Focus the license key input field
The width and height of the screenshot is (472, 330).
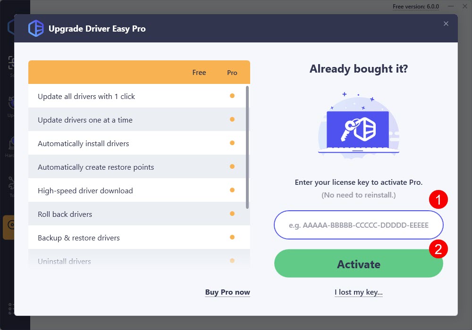point(358,225)
